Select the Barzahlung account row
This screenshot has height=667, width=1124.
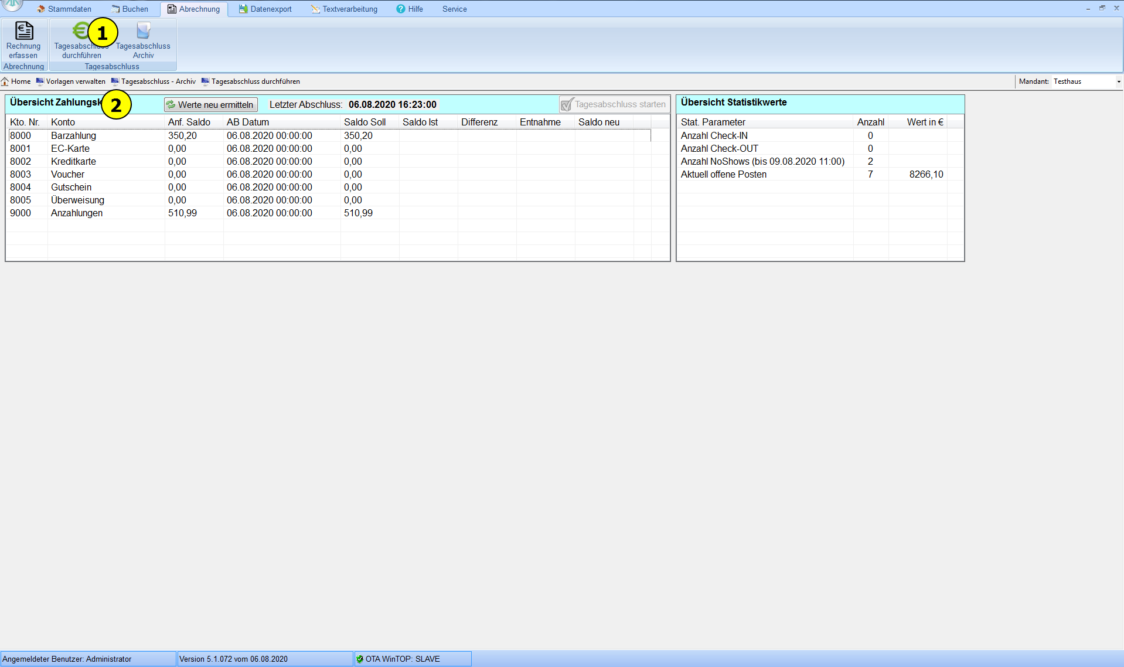pos(73,135)
